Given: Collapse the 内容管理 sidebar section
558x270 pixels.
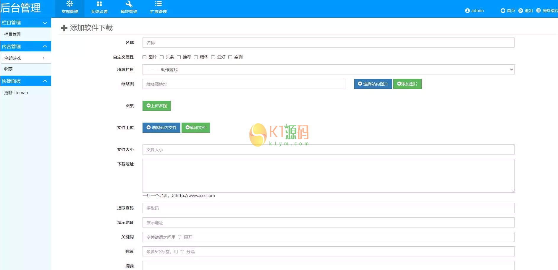Looking at the screenshot, I should (x=26, y=46).
